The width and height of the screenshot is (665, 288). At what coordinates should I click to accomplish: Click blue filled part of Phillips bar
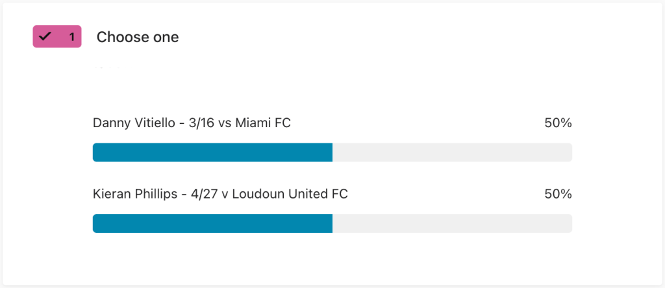pos(212,223)
